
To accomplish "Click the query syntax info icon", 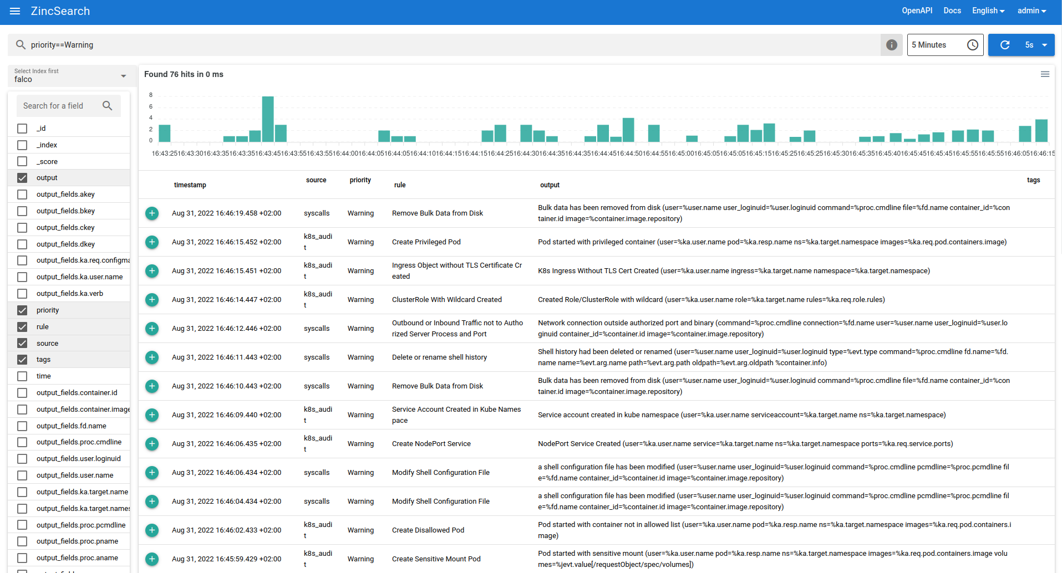I will pyautogui.click(x=891, y=45).
